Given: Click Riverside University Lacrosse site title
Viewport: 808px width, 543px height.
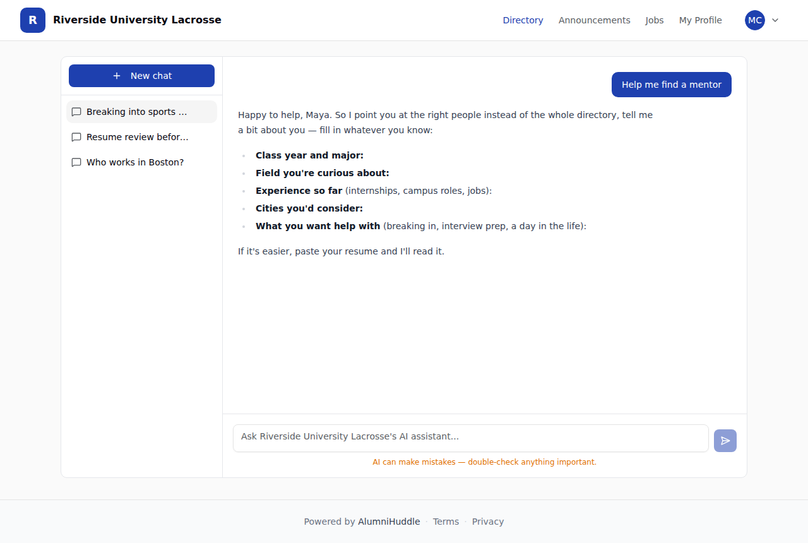Looking at the screenshot, I should (137, 20).
